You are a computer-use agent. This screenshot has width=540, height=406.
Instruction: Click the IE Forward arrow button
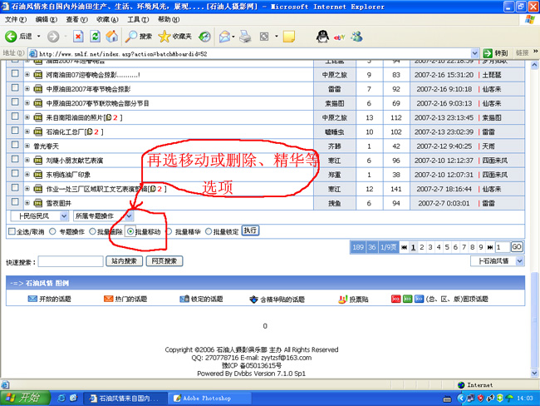click(x=53, y=37)
